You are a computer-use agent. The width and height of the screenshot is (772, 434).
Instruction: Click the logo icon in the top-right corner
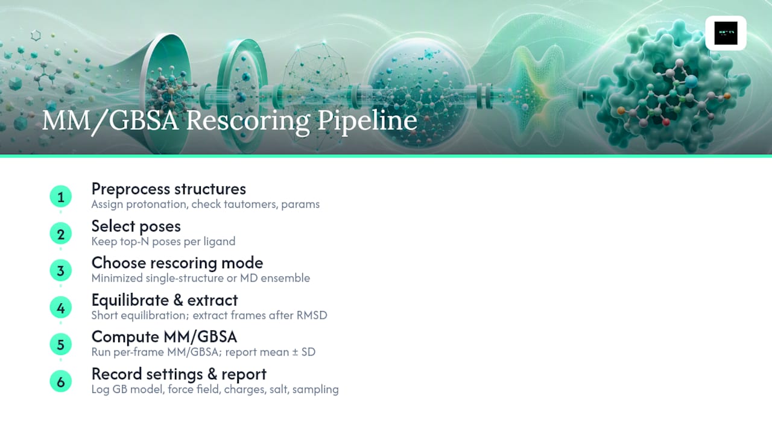(x=726, y=33)
